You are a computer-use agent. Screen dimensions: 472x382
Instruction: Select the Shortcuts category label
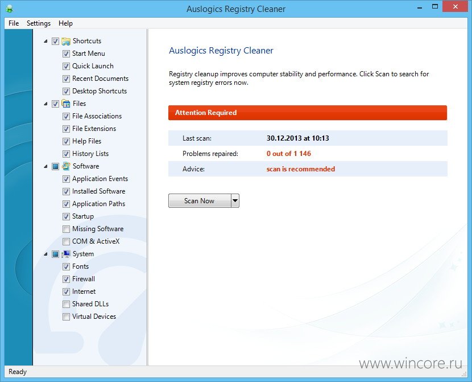(x=87, y=41)
